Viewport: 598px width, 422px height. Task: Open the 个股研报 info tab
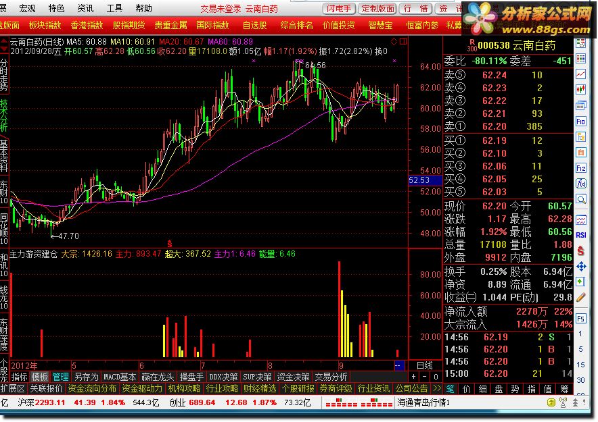coord(298,388)
